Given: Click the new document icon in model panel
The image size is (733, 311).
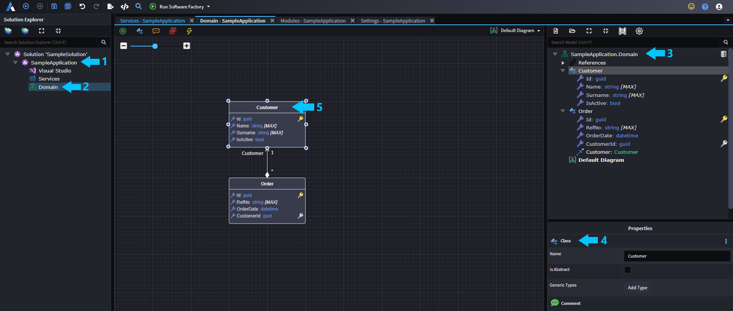Looking at the screenshot, I should [x=556, y=31].
